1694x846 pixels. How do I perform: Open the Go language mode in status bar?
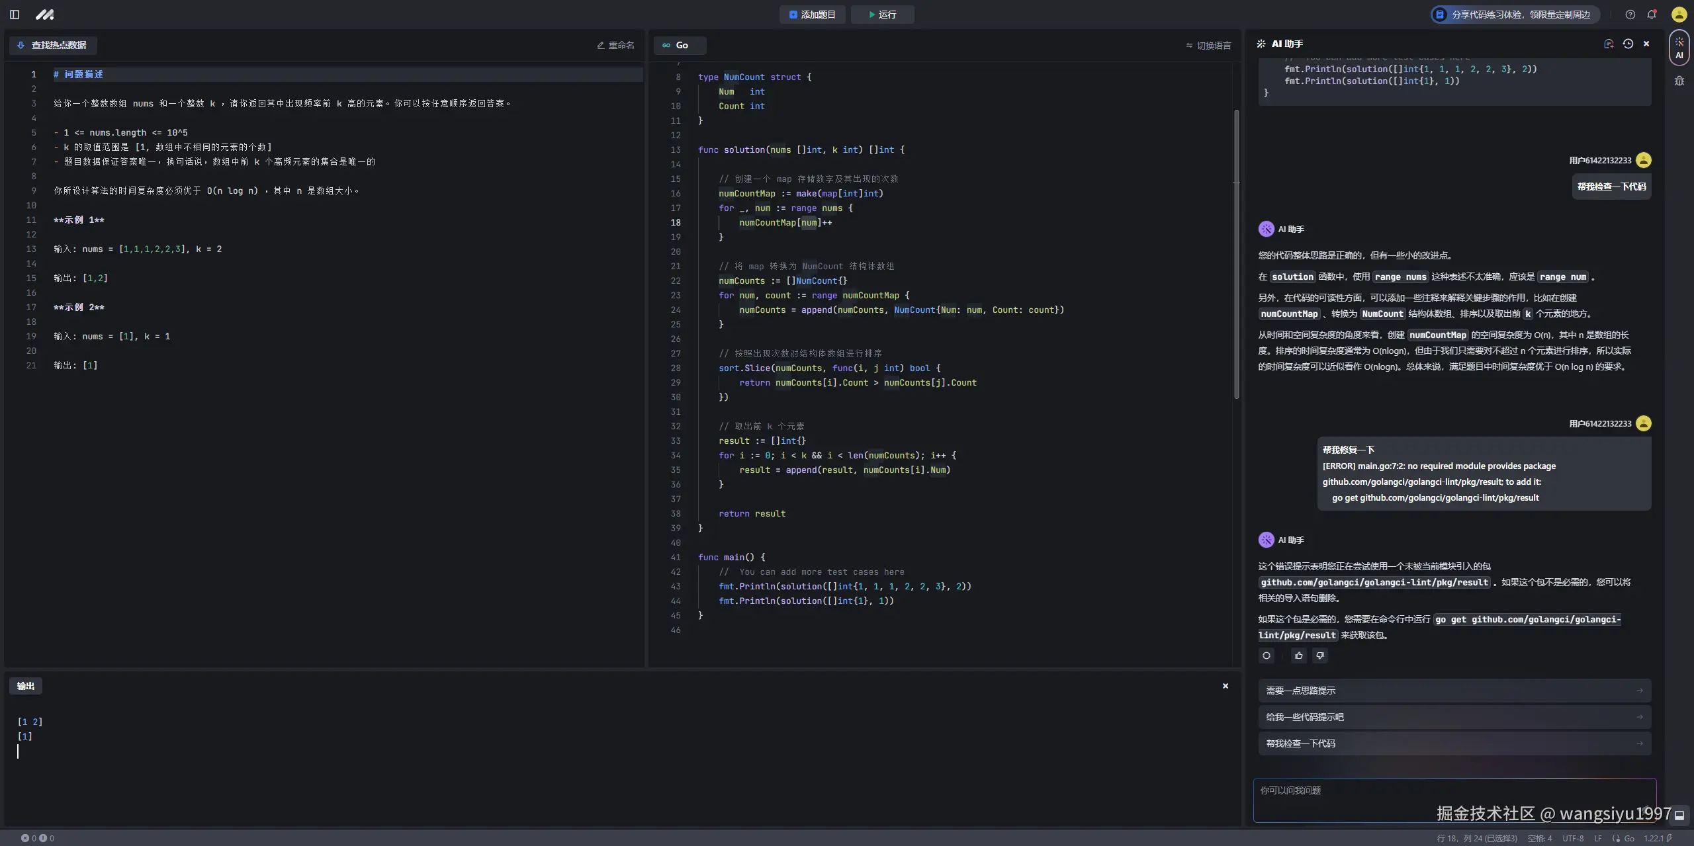[1624, 838]
